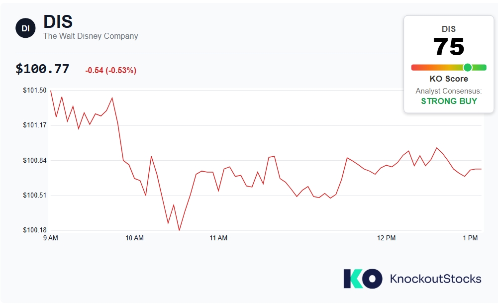Image resolution: width=498 pixels, height=304 pixels.
Task: Click the DIS label in score card
Action: (448, 29)
